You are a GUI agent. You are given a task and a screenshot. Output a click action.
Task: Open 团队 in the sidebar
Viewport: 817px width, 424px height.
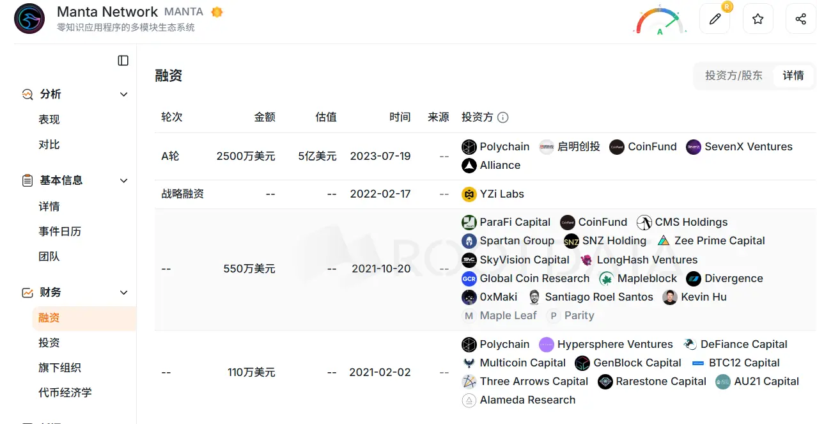tap(49, 256)
